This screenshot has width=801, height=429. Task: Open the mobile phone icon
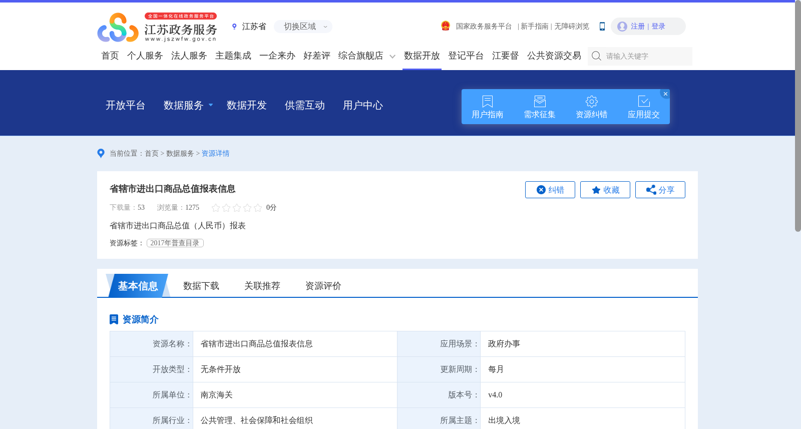602,27
